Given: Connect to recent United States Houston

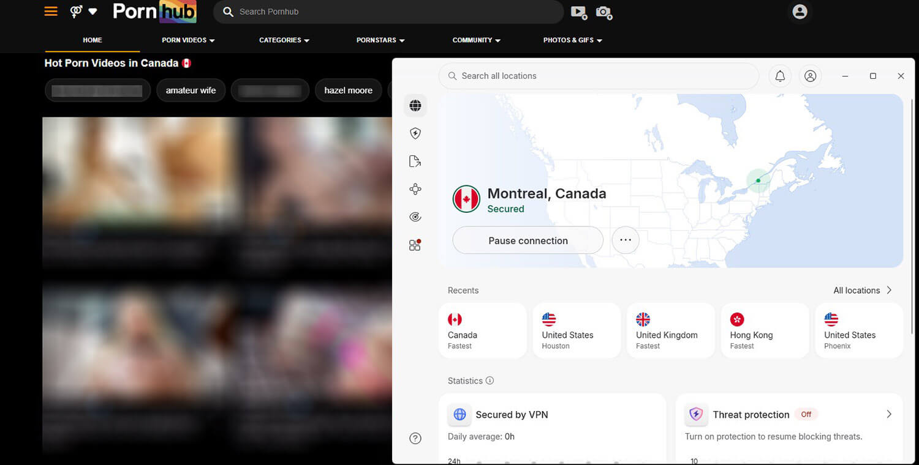Looking at the screenshot, I should pyautogui.click(x=577, y=330).
